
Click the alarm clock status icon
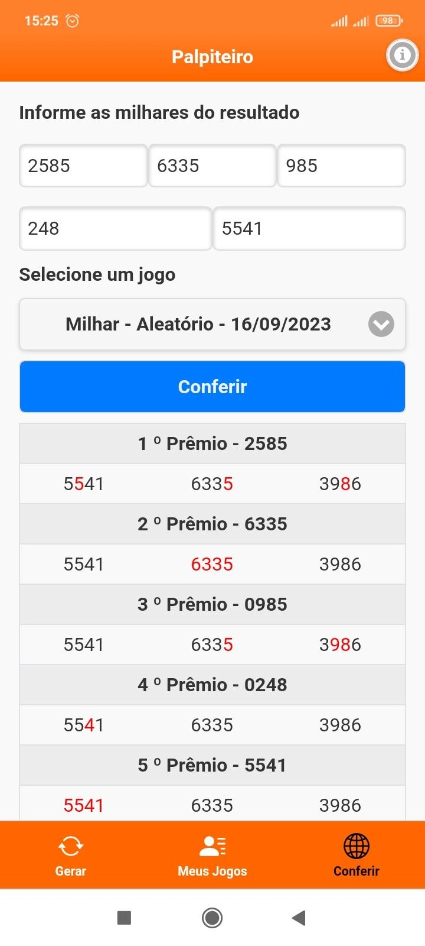[72, 21]
